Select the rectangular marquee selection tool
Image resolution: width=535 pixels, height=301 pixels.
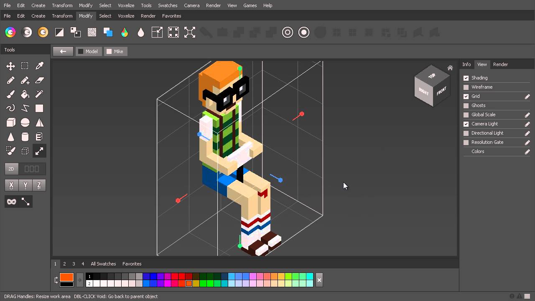(x=25, y=66)
